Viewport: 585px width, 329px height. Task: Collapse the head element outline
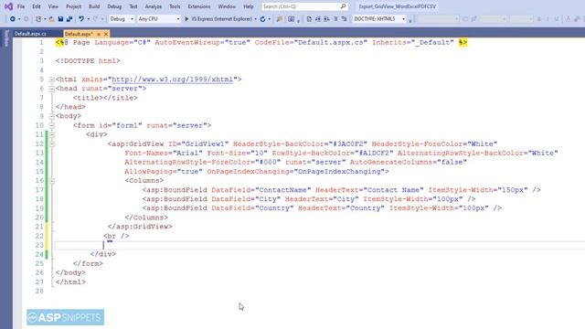pos(51,89)
